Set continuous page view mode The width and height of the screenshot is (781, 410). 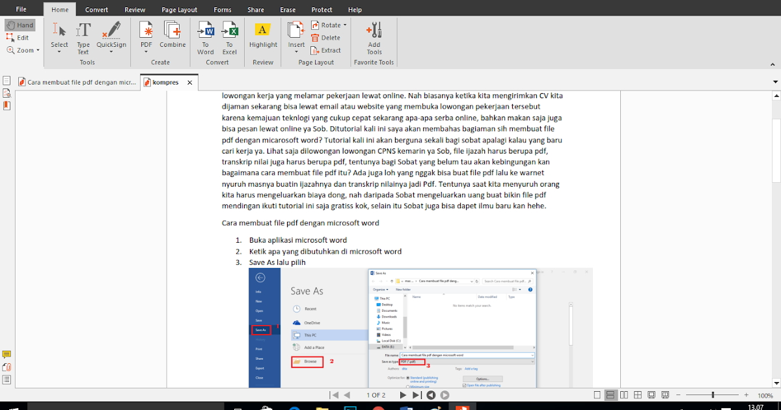[x=610, y=395]
